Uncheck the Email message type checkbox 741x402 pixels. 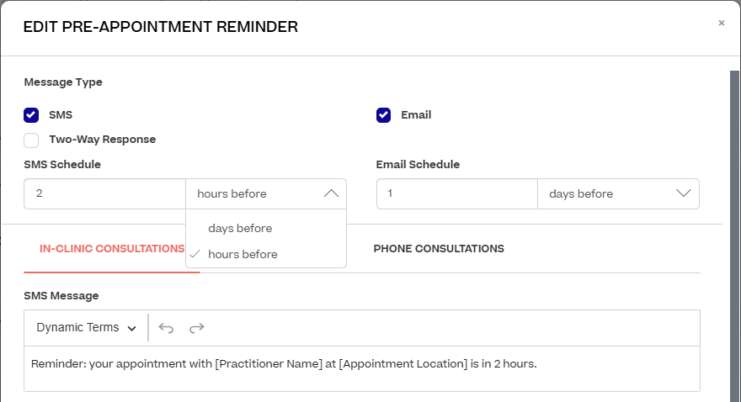tap(383, 115)
